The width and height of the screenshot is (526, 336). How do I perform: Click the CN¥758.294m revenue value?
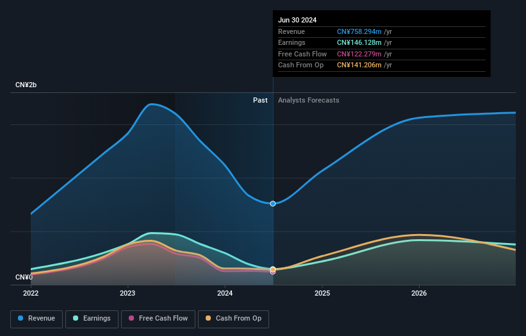pyautogui.click(x=359, y=31)
